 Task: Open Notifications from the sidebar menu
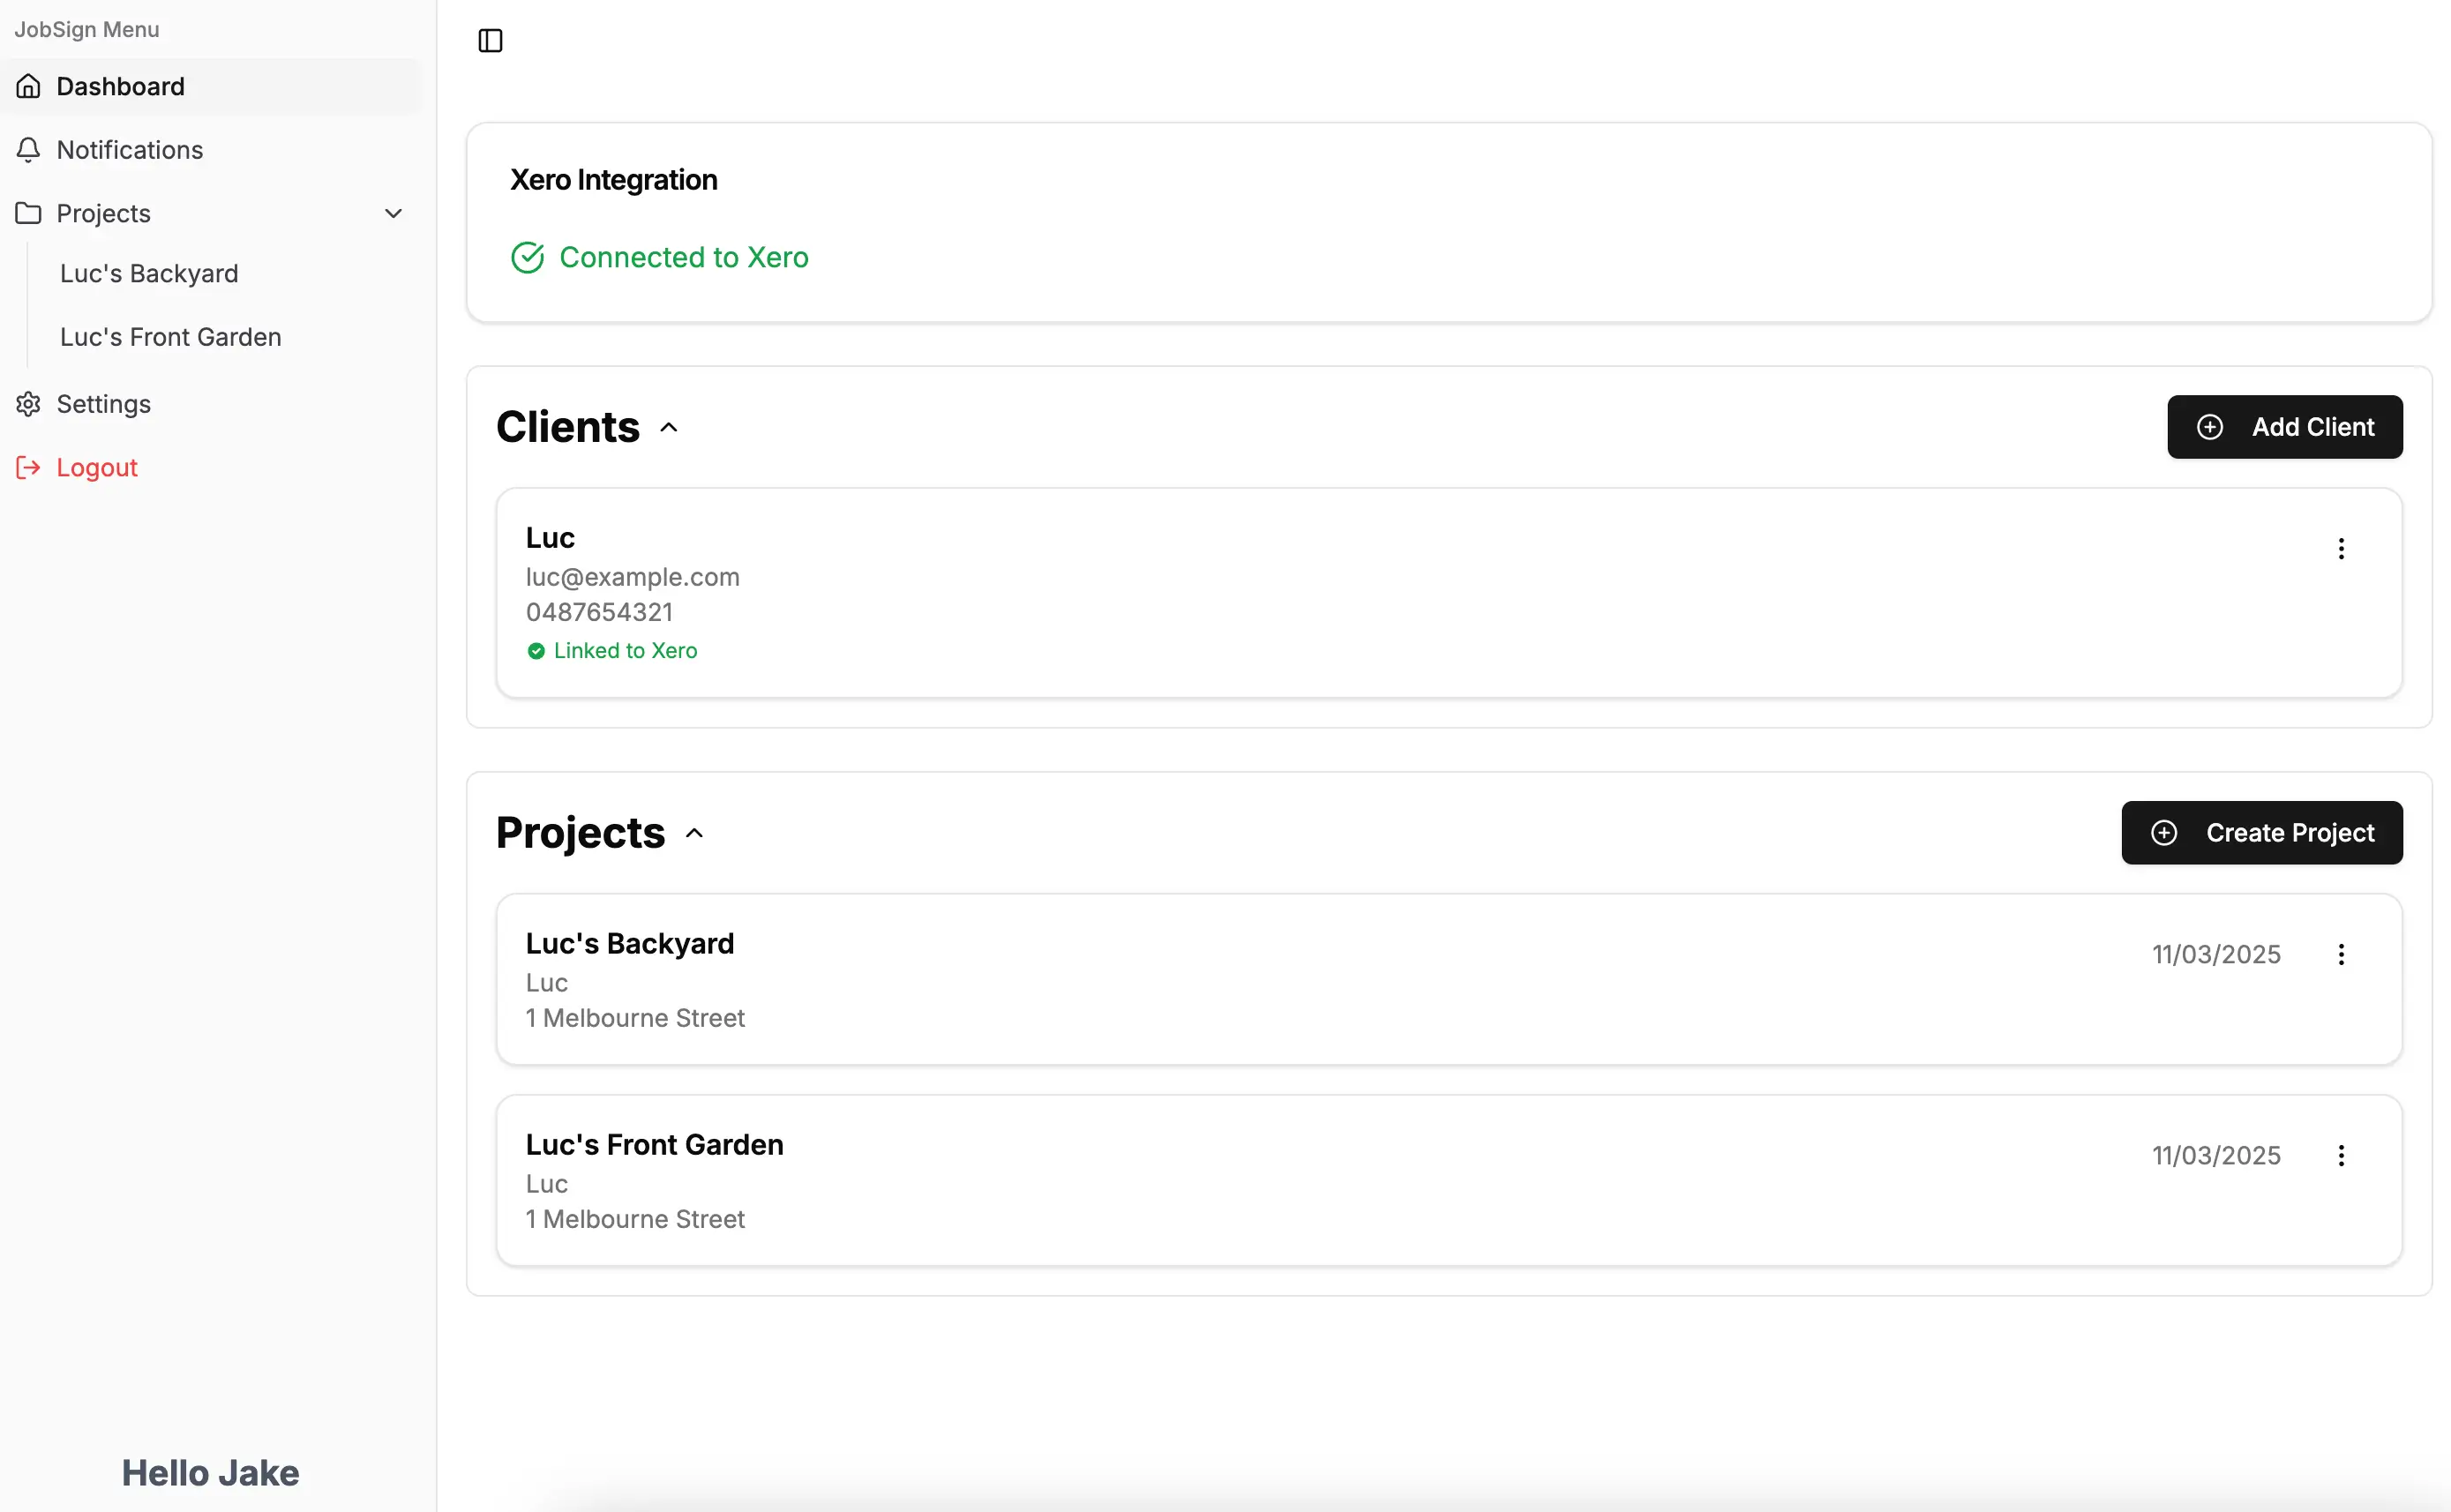click(x=130, y=150)
